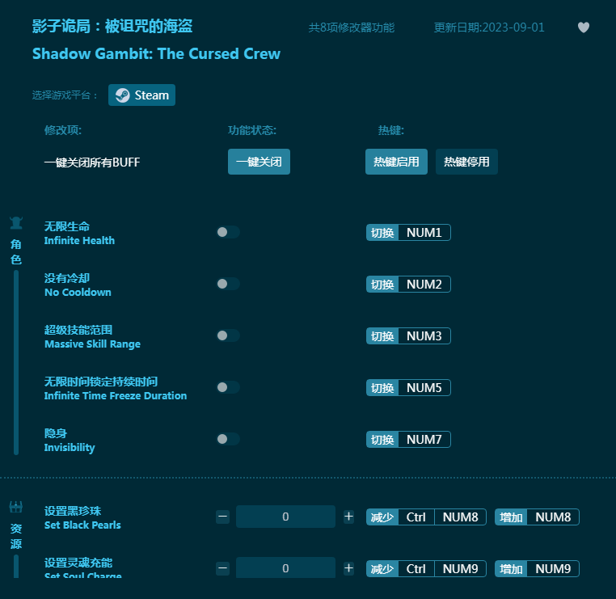Viewport: 616px width, 599px height.
Task: Click the 设置灵魂充能 label
Action: [78, 563]
